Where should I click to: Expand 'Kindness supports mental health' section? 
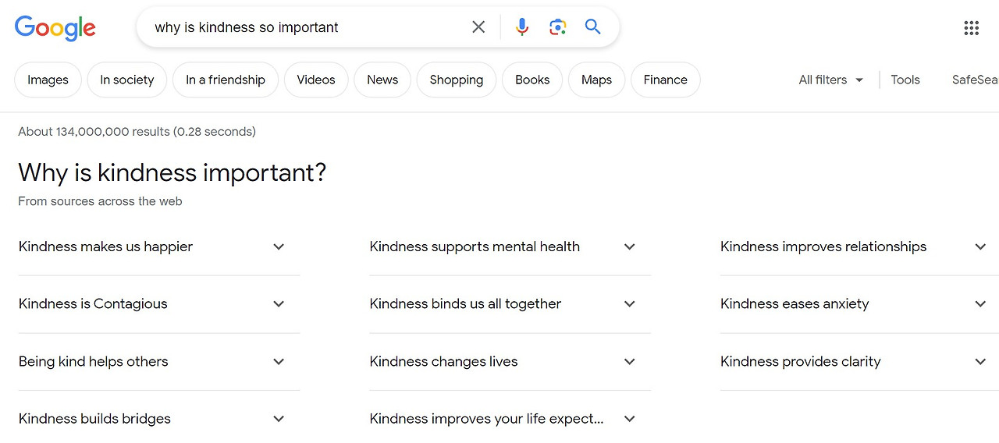[630, 246]
